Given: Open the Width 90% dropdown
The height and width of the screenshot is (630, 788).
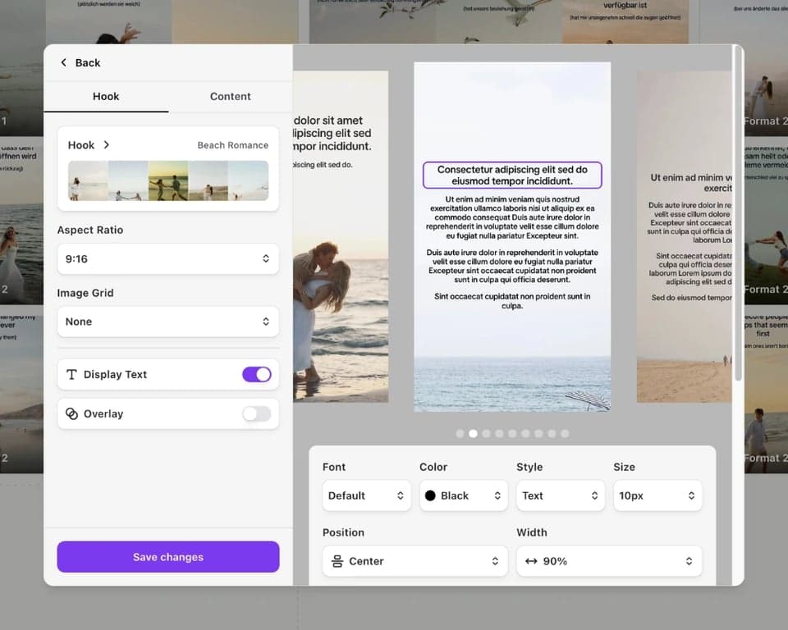Looking at the screenshot, I should [609, 561].
